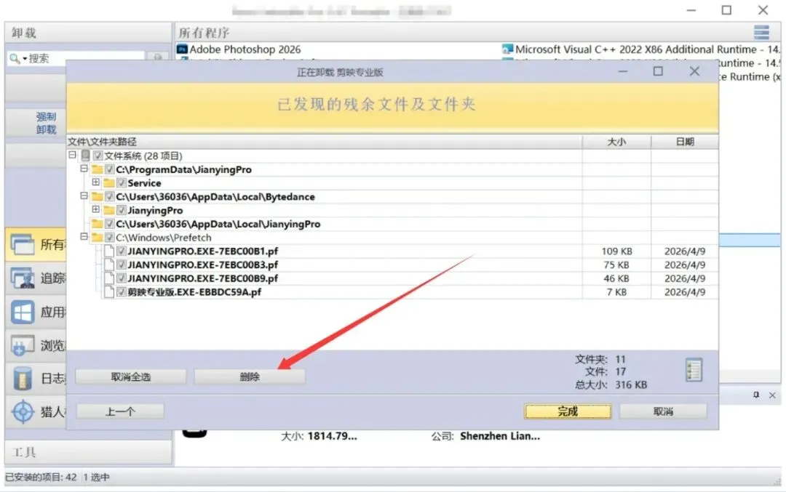Open the hamburger menu in 所有程序 header
This screenshot has height=492, width=786.
click(761, 33)
